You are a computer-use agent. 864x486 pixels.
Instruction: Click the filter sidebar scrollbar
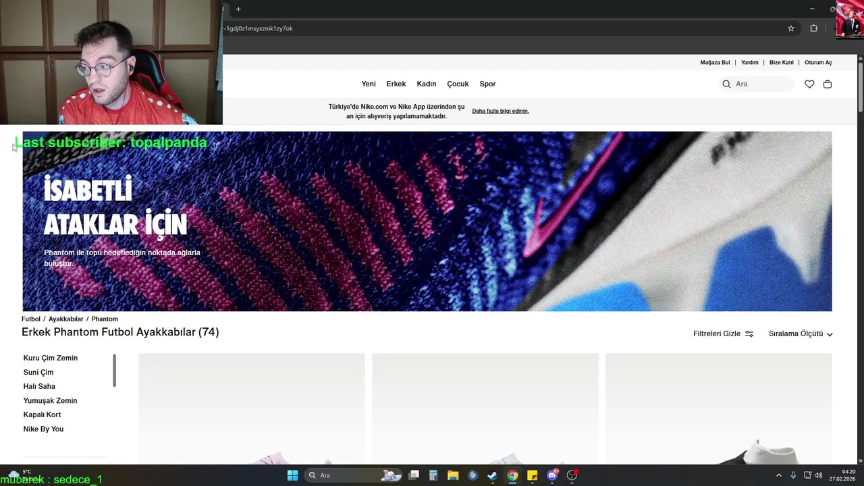pos(114,371)
